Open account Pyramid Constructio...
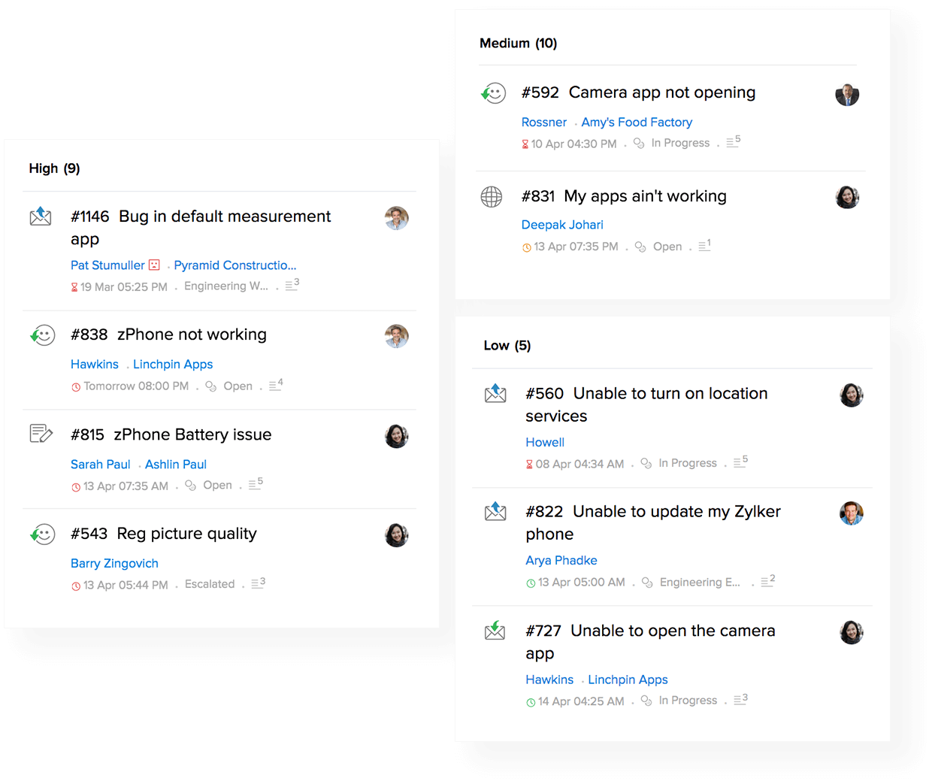 pyautogui.click(x=235, y=265)
